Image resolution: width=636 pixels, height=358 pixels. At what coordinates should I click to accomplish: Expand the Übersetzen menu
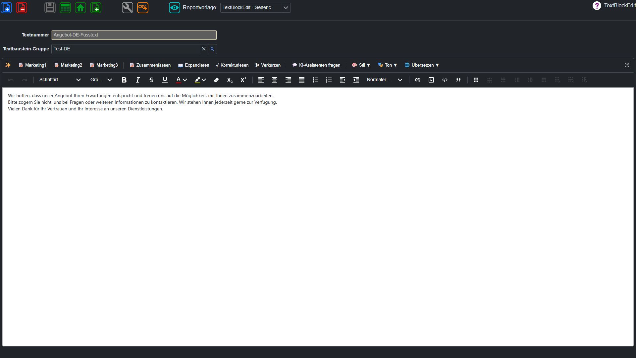click(x=422, y=65)
